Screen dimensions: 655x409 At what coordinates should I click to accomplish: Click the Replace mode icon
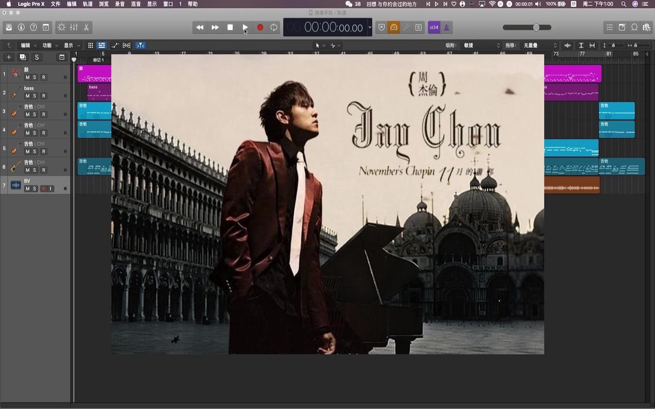[x=381, y=28]
